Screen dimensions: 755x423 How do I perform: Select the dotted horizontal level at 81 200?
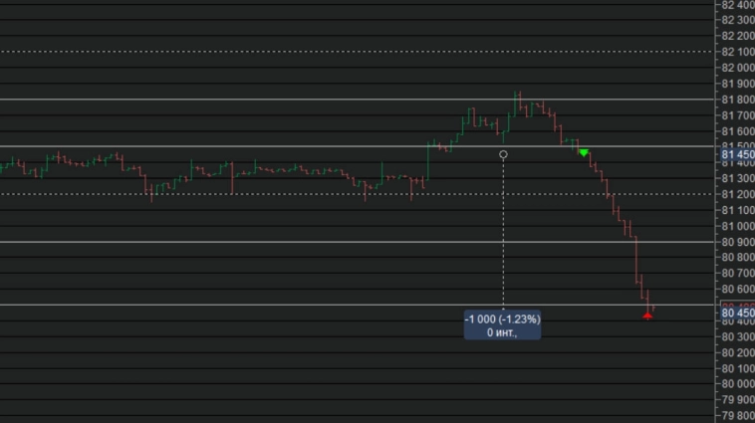357,194
